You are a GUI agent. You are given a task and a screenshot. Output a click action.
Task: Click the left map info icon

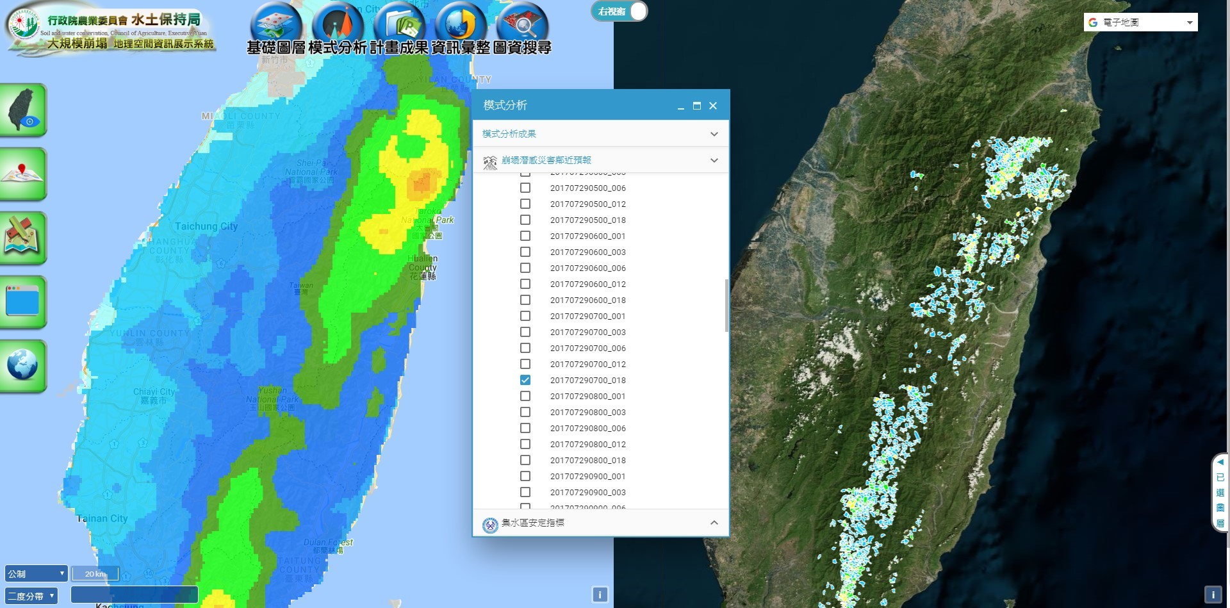pyautogui.click(x=600, y=595)
